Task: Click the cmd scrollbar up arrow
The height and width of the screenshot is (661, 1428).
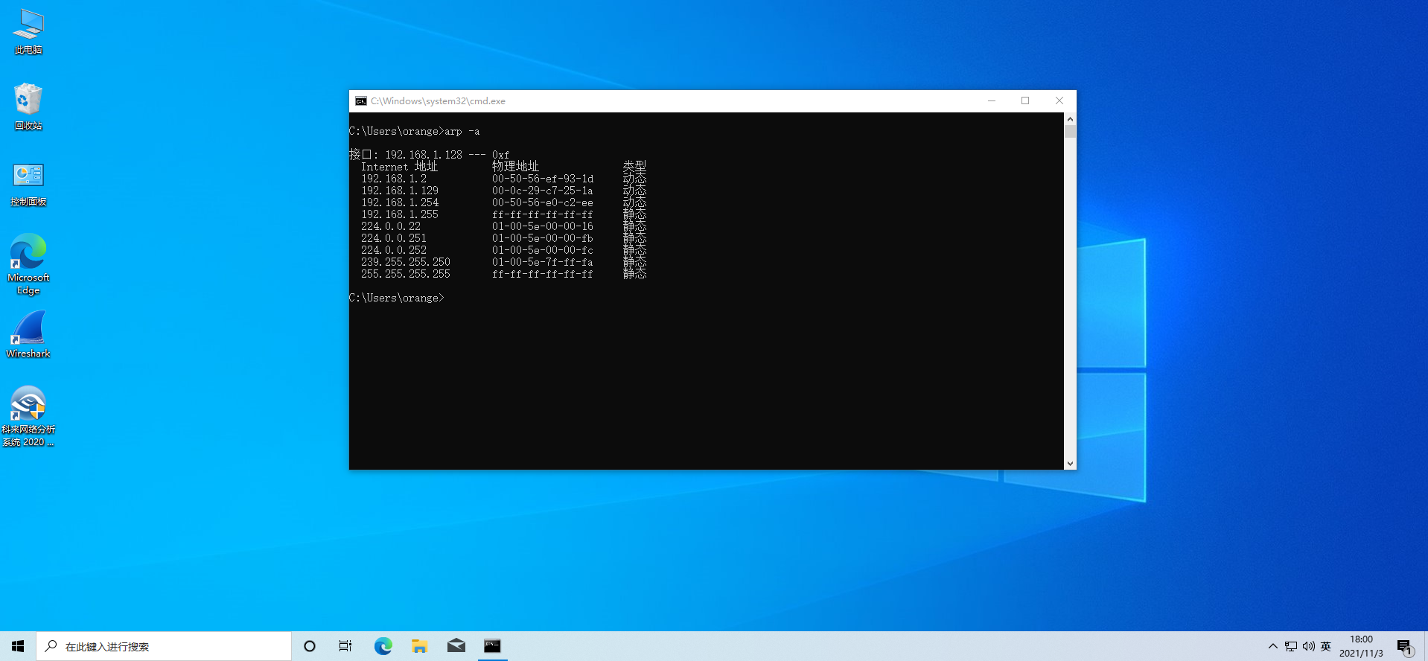Action: (1070, 118)
